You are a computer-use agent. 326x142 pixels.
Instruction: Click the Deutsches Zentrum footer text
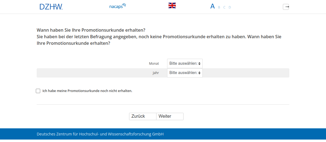click(x=100, y=134)
